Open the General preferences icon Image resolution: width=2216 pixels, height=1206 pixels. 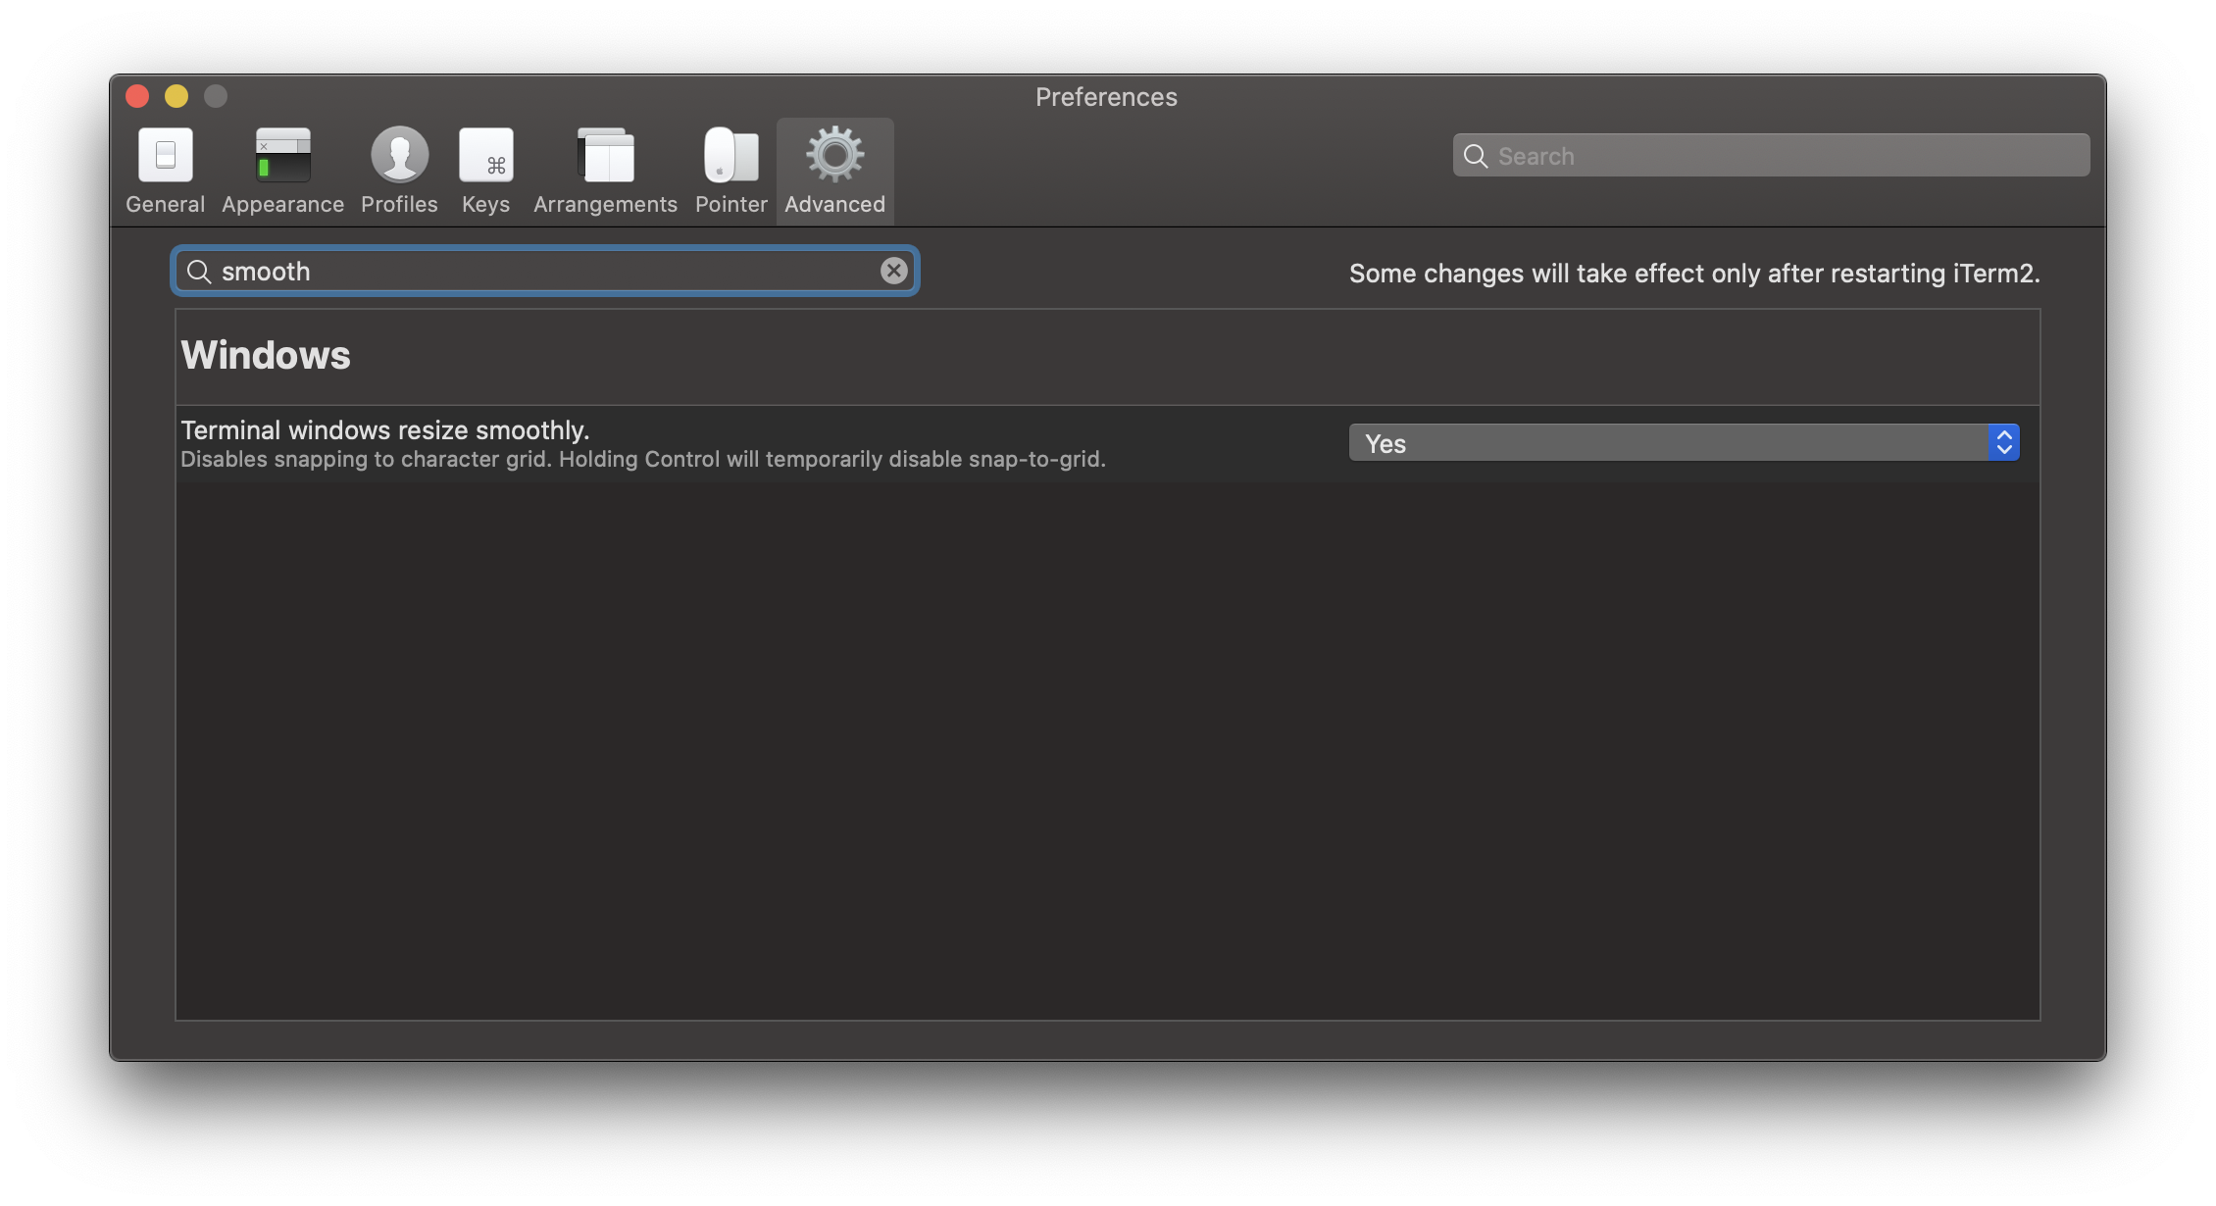pyautogui.click(x=165, y=156)
